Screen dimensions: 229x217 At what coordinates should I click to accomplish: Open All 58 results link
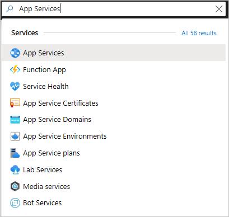click(199, 33)
